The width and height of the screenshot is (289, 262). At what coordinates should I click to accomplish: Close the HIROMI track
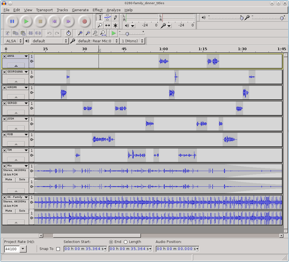coord(5,88)
